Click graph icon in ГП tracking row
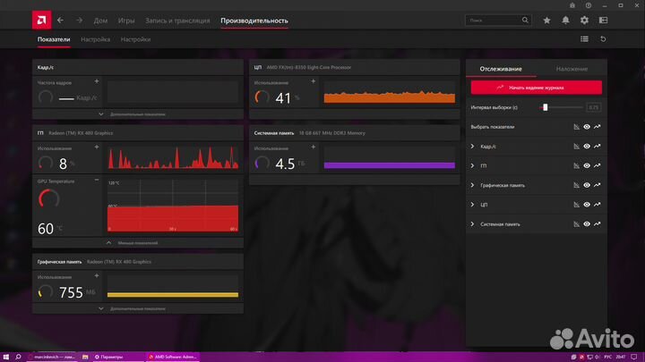The height and width of the screenshot is (362, 645). point(598,165)
